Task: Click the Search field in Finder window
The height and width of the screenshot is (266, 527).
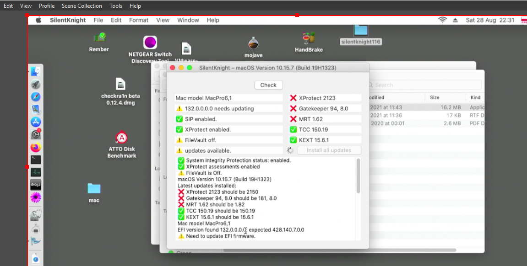Action: (424, 85)
